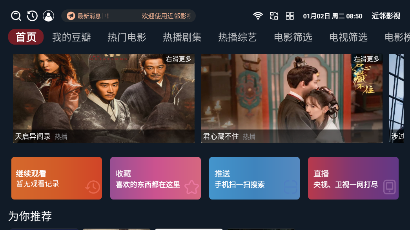Image resolution: width=410 pixels, height=230 pixels.
Task: Click the megaphone news icon
Action: point(71,16)
